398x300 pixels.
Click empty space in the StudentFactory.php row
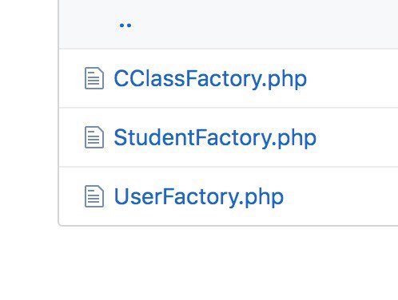[357, 137]
